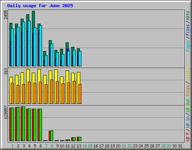Select day 10 on the axis
192x150 pixels.
coord(62,146)
